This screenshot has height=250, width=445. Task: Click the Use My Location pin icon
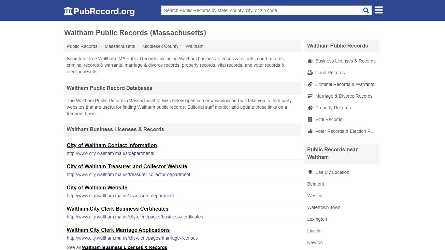point(310,172)
